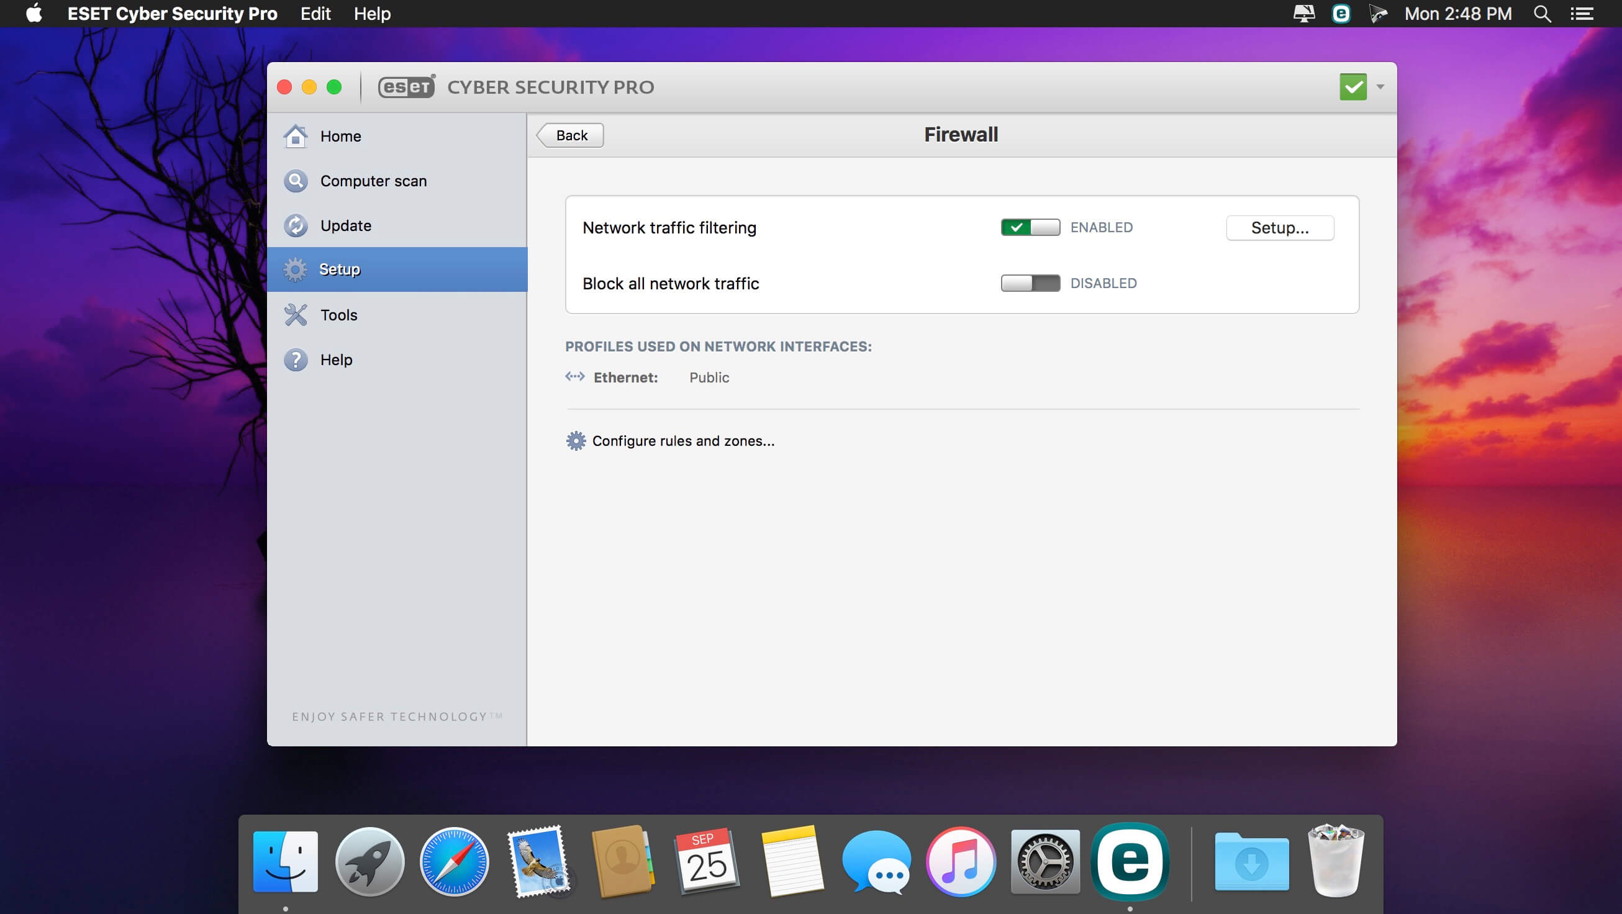Click the Ethernet: interface label
The height and width of the screenshot is (914, 1622).
pyautogui.click(x=625, y=377)
